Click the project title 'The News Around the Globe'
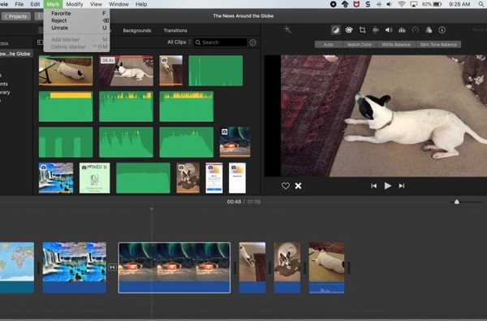Image resolution: width=487 pixels, height=321 pixels. click(243, 16)
